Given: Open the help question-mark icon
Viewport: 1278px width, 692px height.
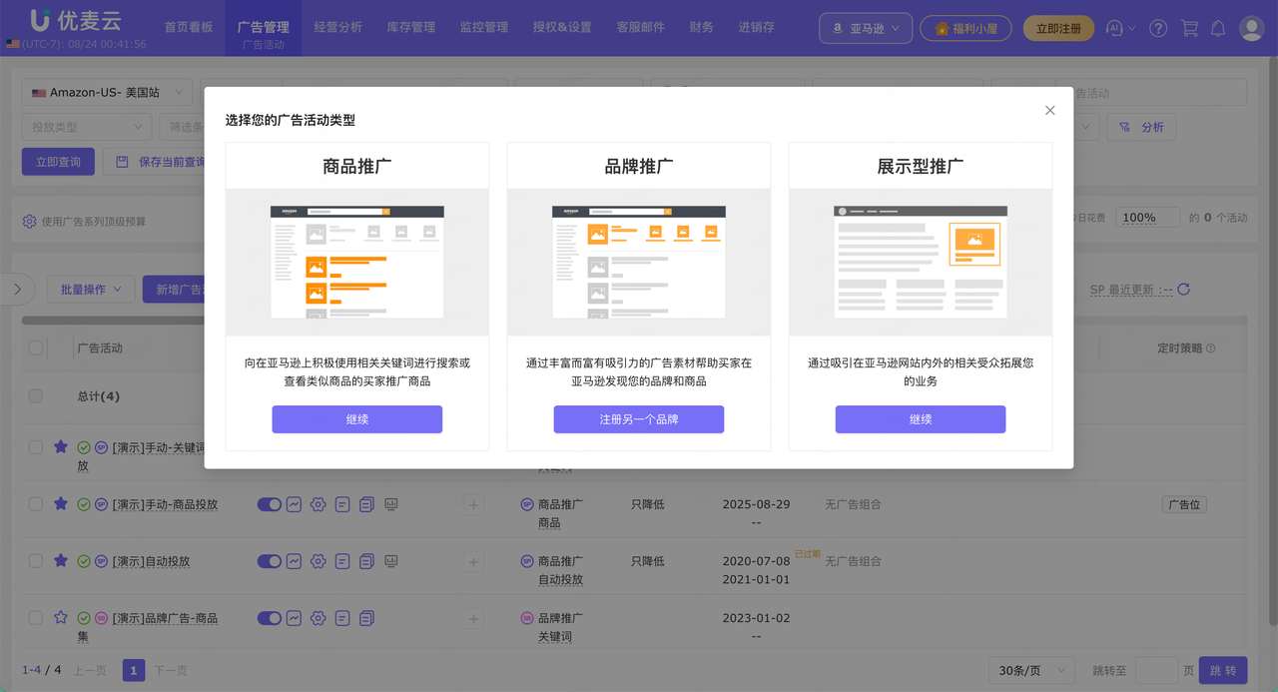Looking at the screenshot, I should 1158,29.
